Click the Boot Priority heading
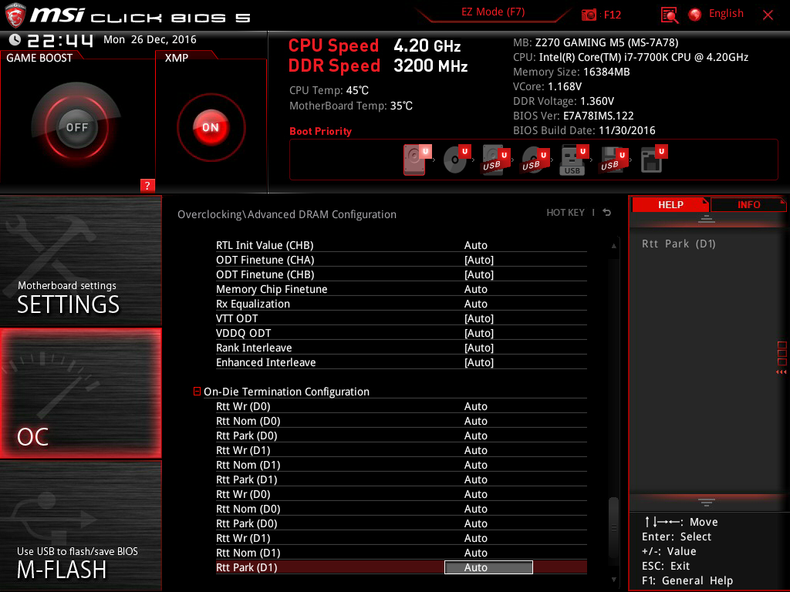Viewport: 790px width, 592px height. (320, 131)
